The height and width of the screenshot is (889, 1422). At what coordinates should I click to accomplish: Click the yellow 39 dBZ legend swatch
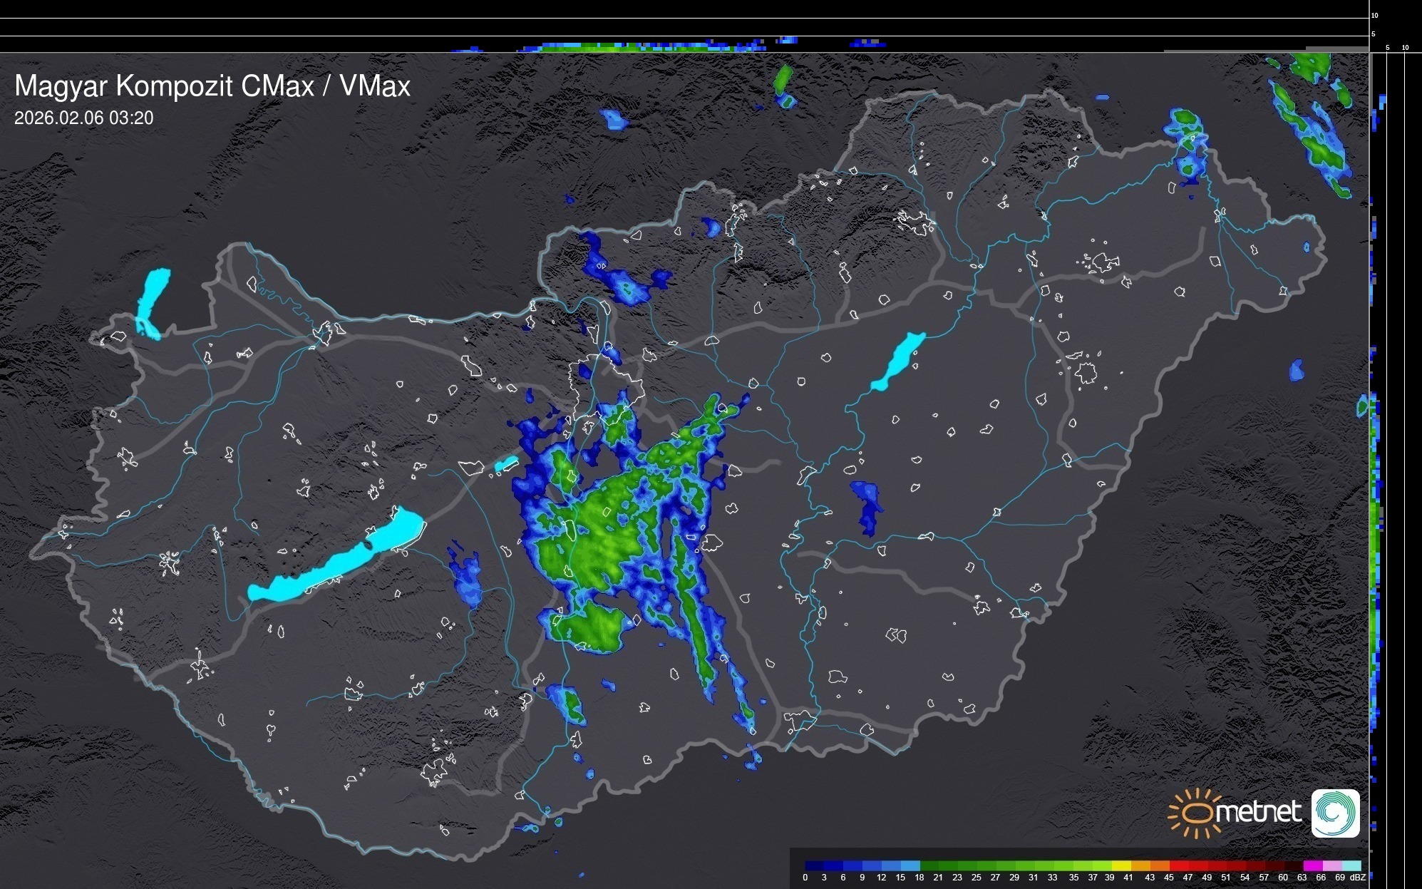[1120, 865]
